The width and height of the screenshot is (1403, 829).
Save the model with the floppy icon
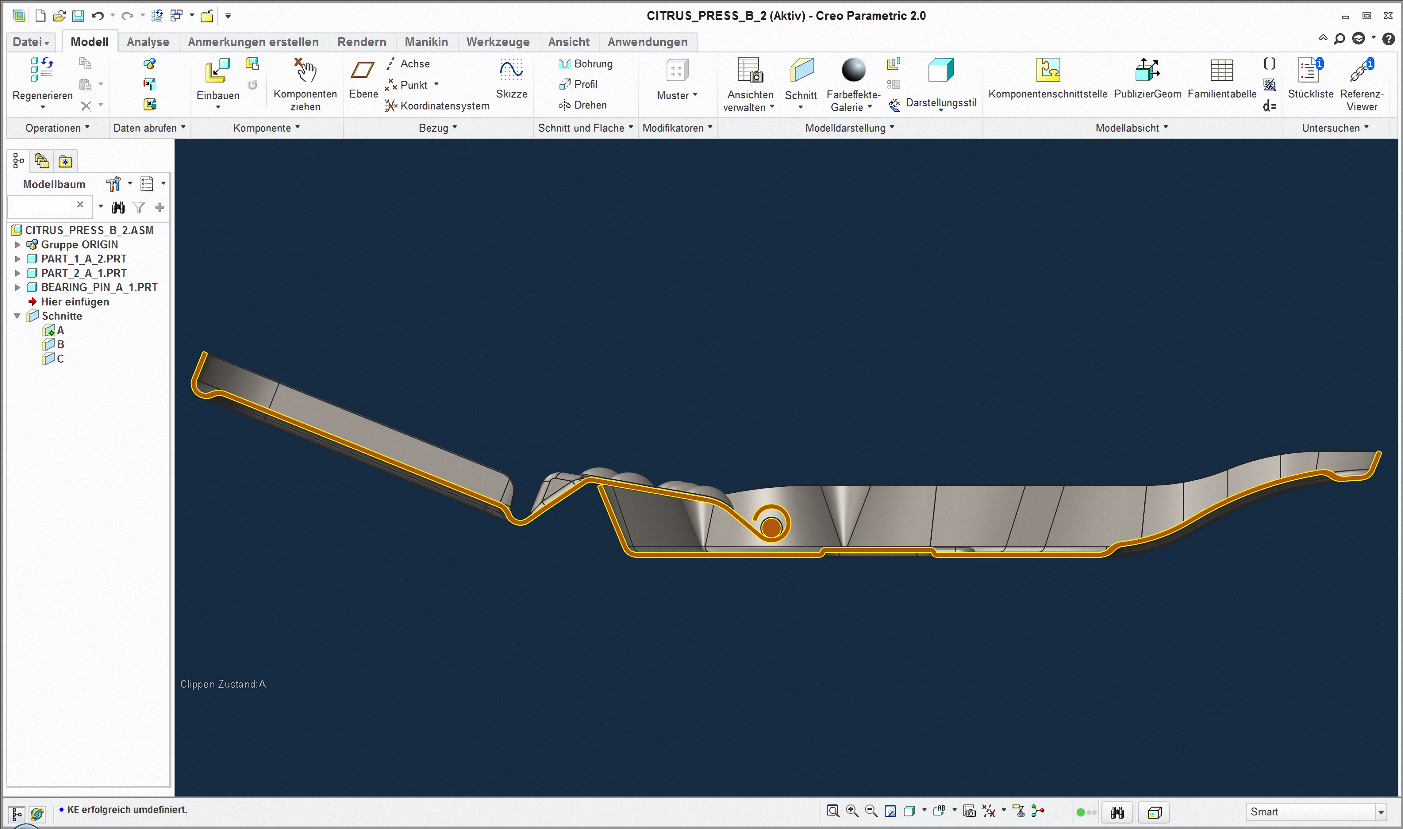pyautogui.click(x=78, y=16)
